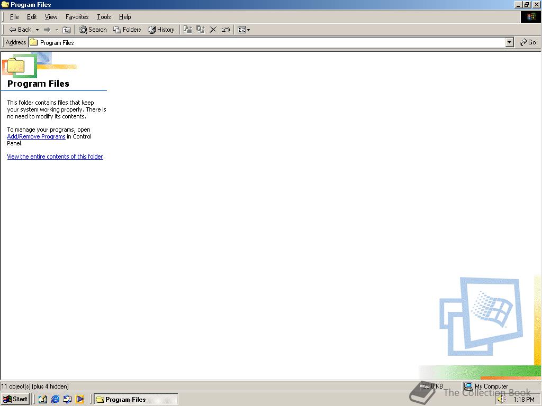This screenshot has width=542, height=406.
Task: View the entire contents of this folder
Action: click(x=55, y=156)
